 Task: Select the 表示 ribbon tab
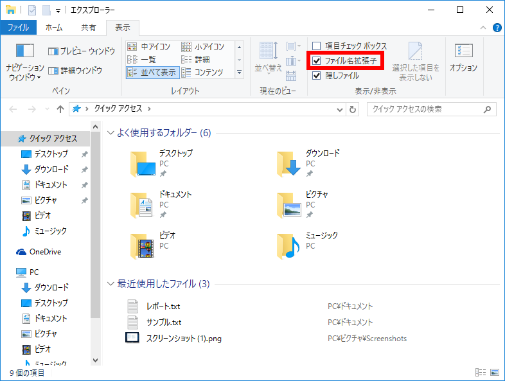(x=123, y=28)
